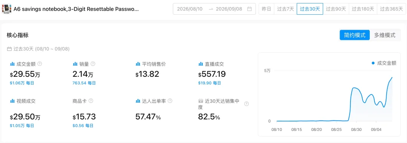Click the bar chart icon beside 平均销售价

tap(138, 64)
